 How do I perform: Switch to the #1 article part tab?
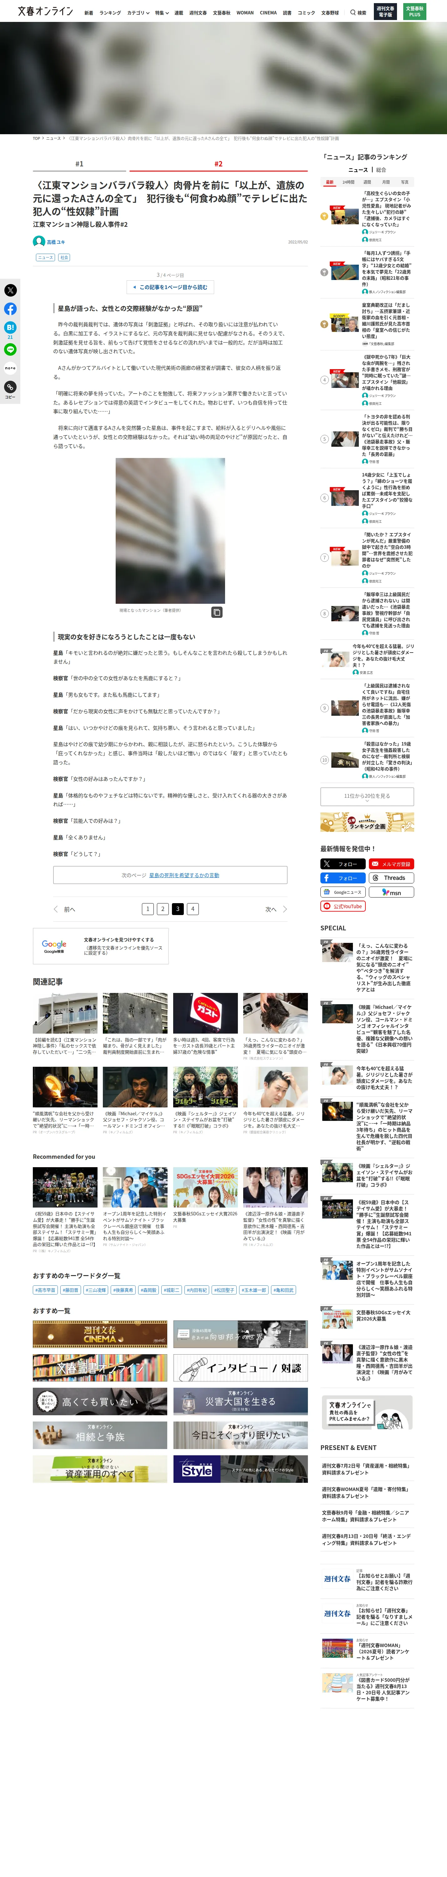(x=79, y=164)
